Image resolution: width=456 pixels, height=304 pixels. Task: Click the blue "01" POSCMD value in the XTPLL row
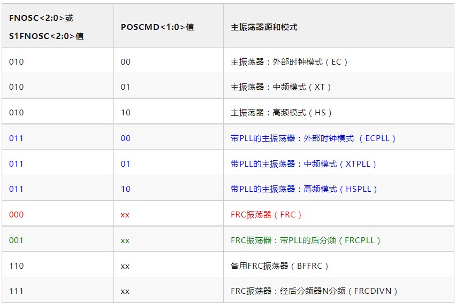tap(125, 164)
